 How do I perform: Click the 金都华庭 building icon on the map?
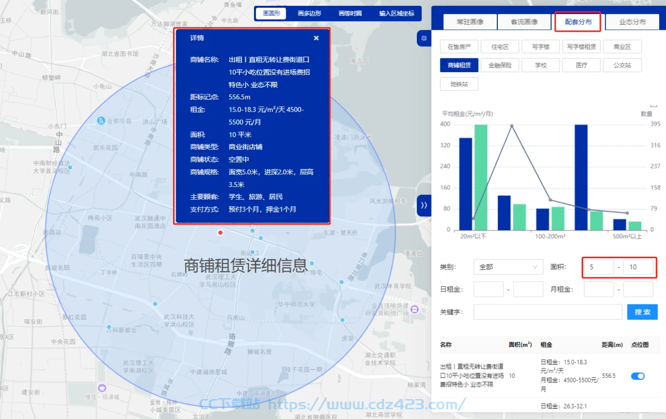(101, 120)
